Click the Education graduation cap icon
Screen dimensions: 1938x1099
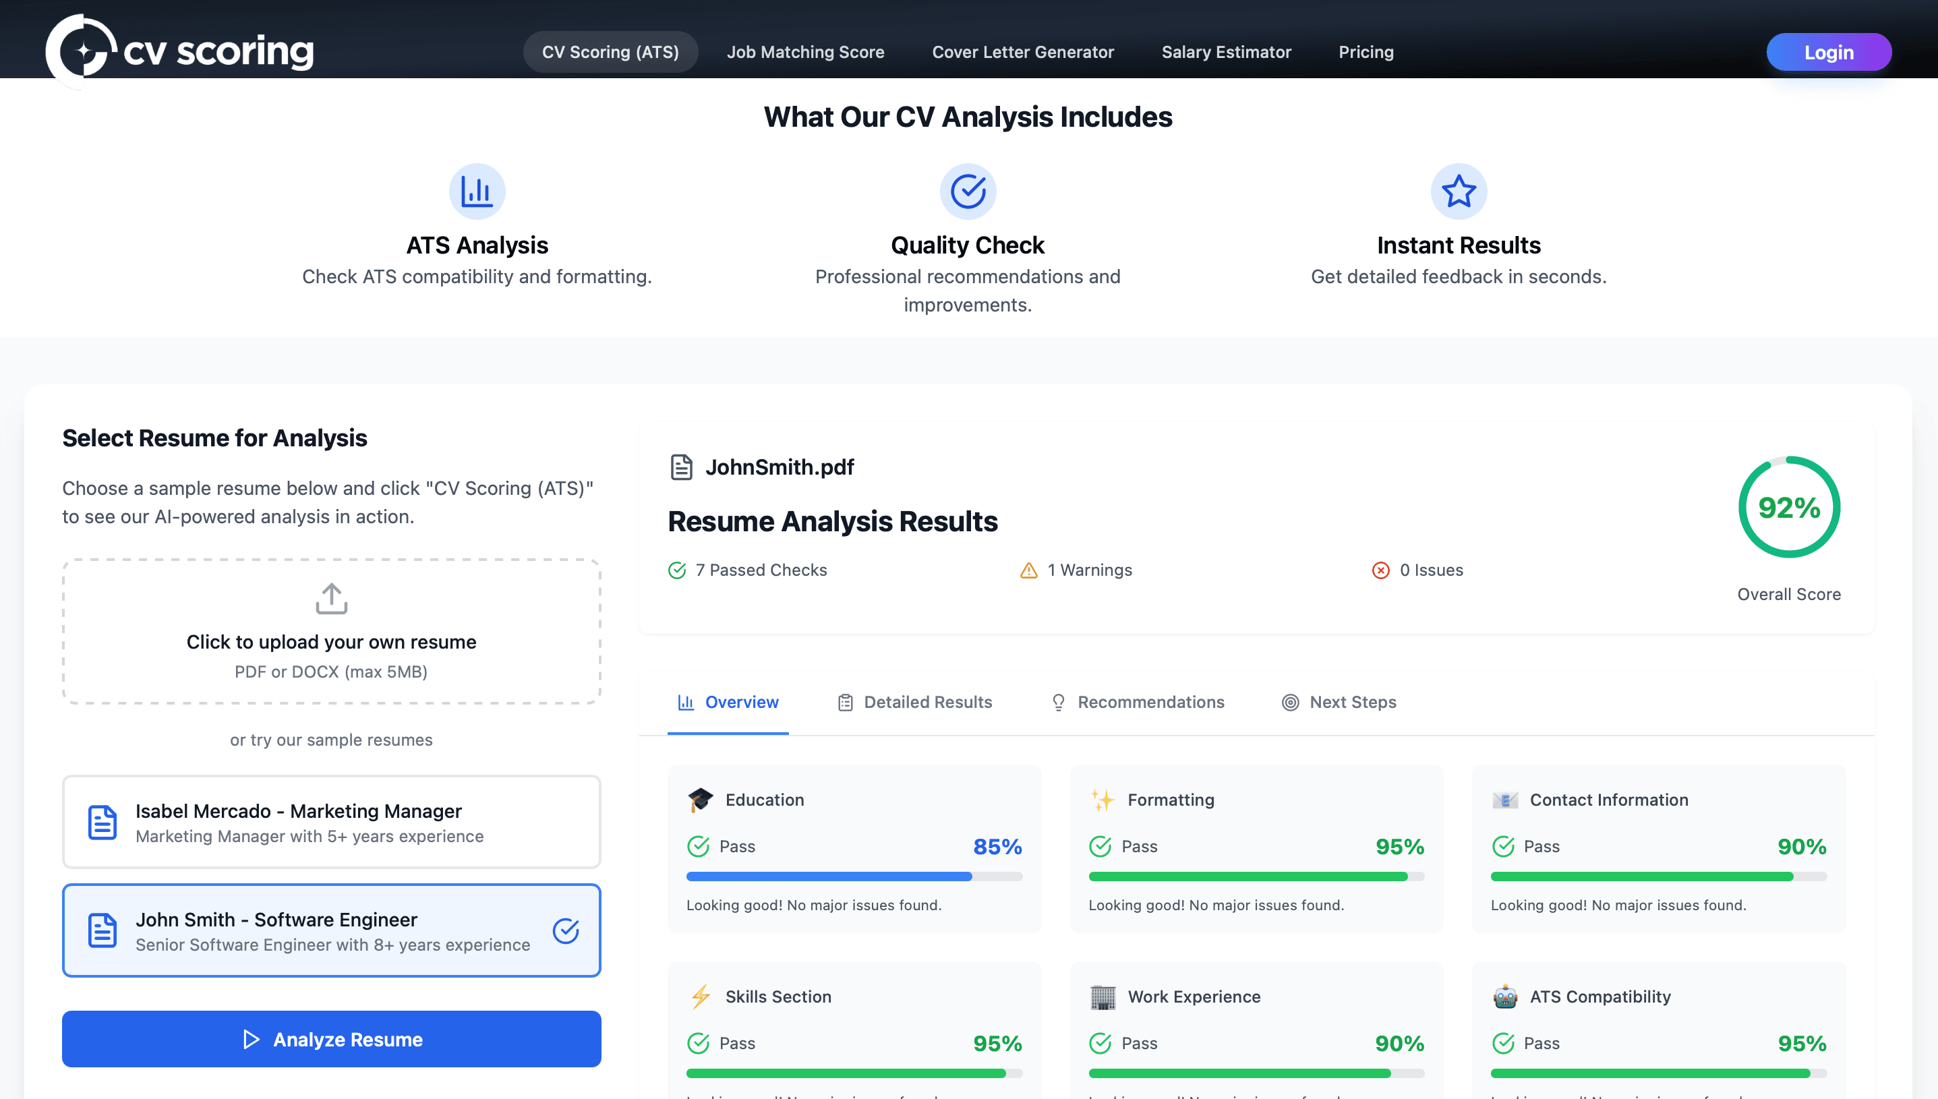tap(699, 800)
